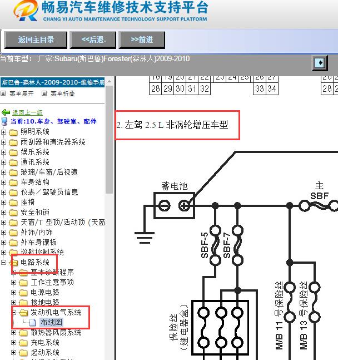Expand the 工作注意事项 node

(13, 283)
